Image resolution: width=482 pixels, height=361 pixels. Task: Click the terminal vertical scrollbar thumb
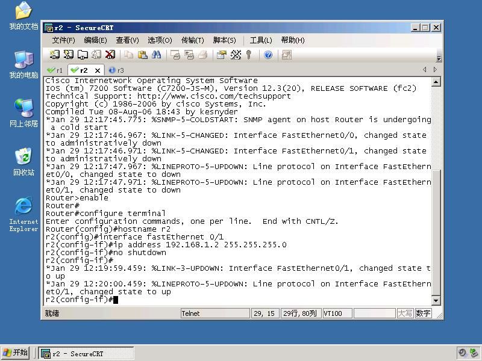(x=436, y=232)
